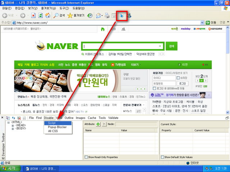Open the address bar dropdown arrow
This screenshot has width=230, height=172.
202,23
